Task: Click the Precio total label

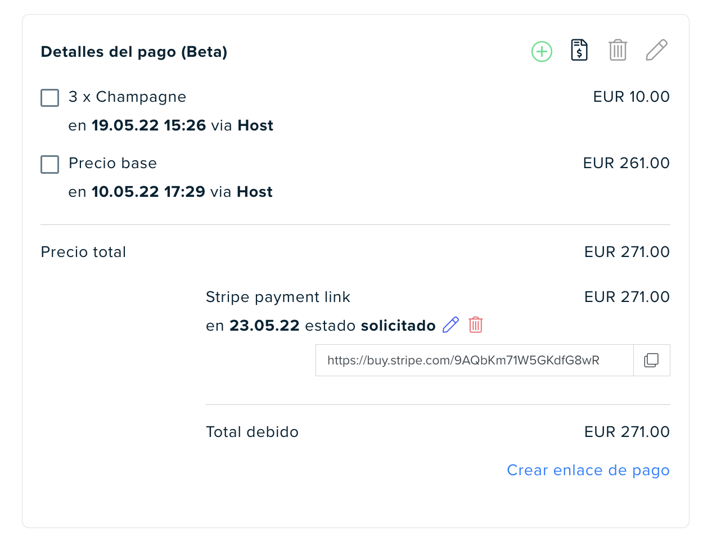Action: (x=83, y=252)
